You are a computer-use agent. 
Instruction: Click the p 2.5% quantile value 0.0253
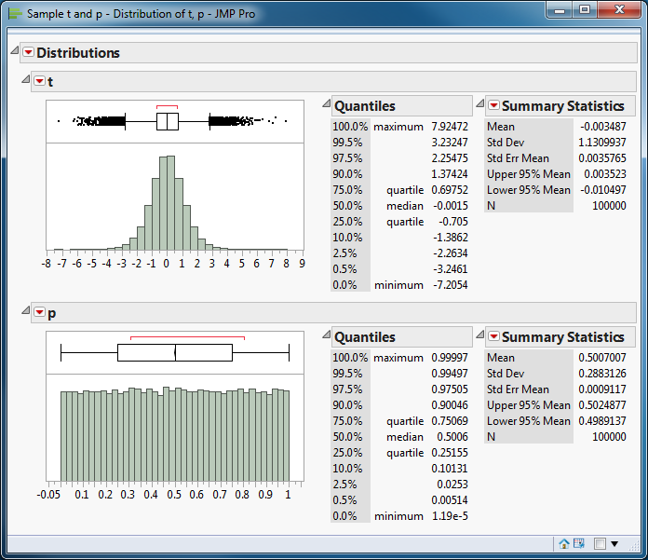coord(452,485)
